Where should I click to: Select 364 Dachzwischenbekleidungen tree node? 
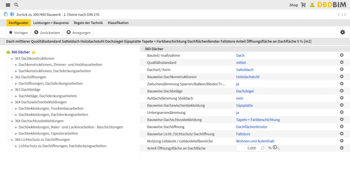[41, 102]
